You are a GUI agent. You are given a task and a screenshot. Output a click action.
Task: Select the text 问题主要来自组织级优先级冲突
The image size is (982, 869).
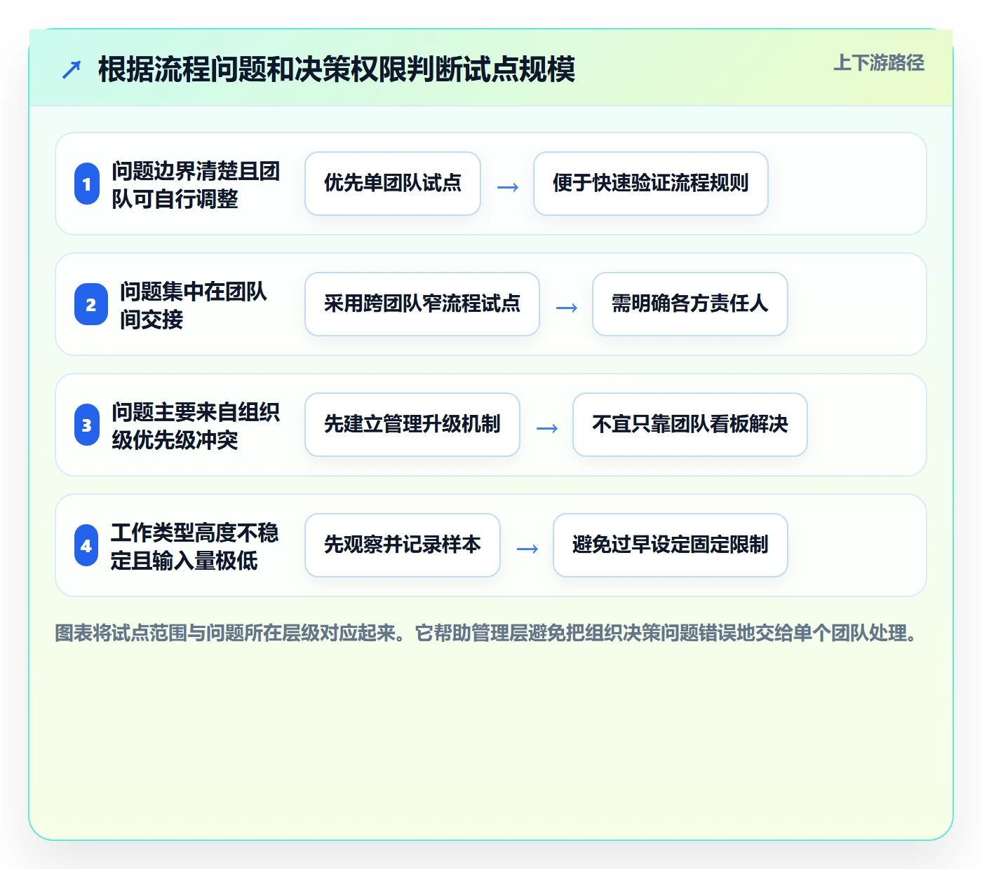(x=196, y=425)
